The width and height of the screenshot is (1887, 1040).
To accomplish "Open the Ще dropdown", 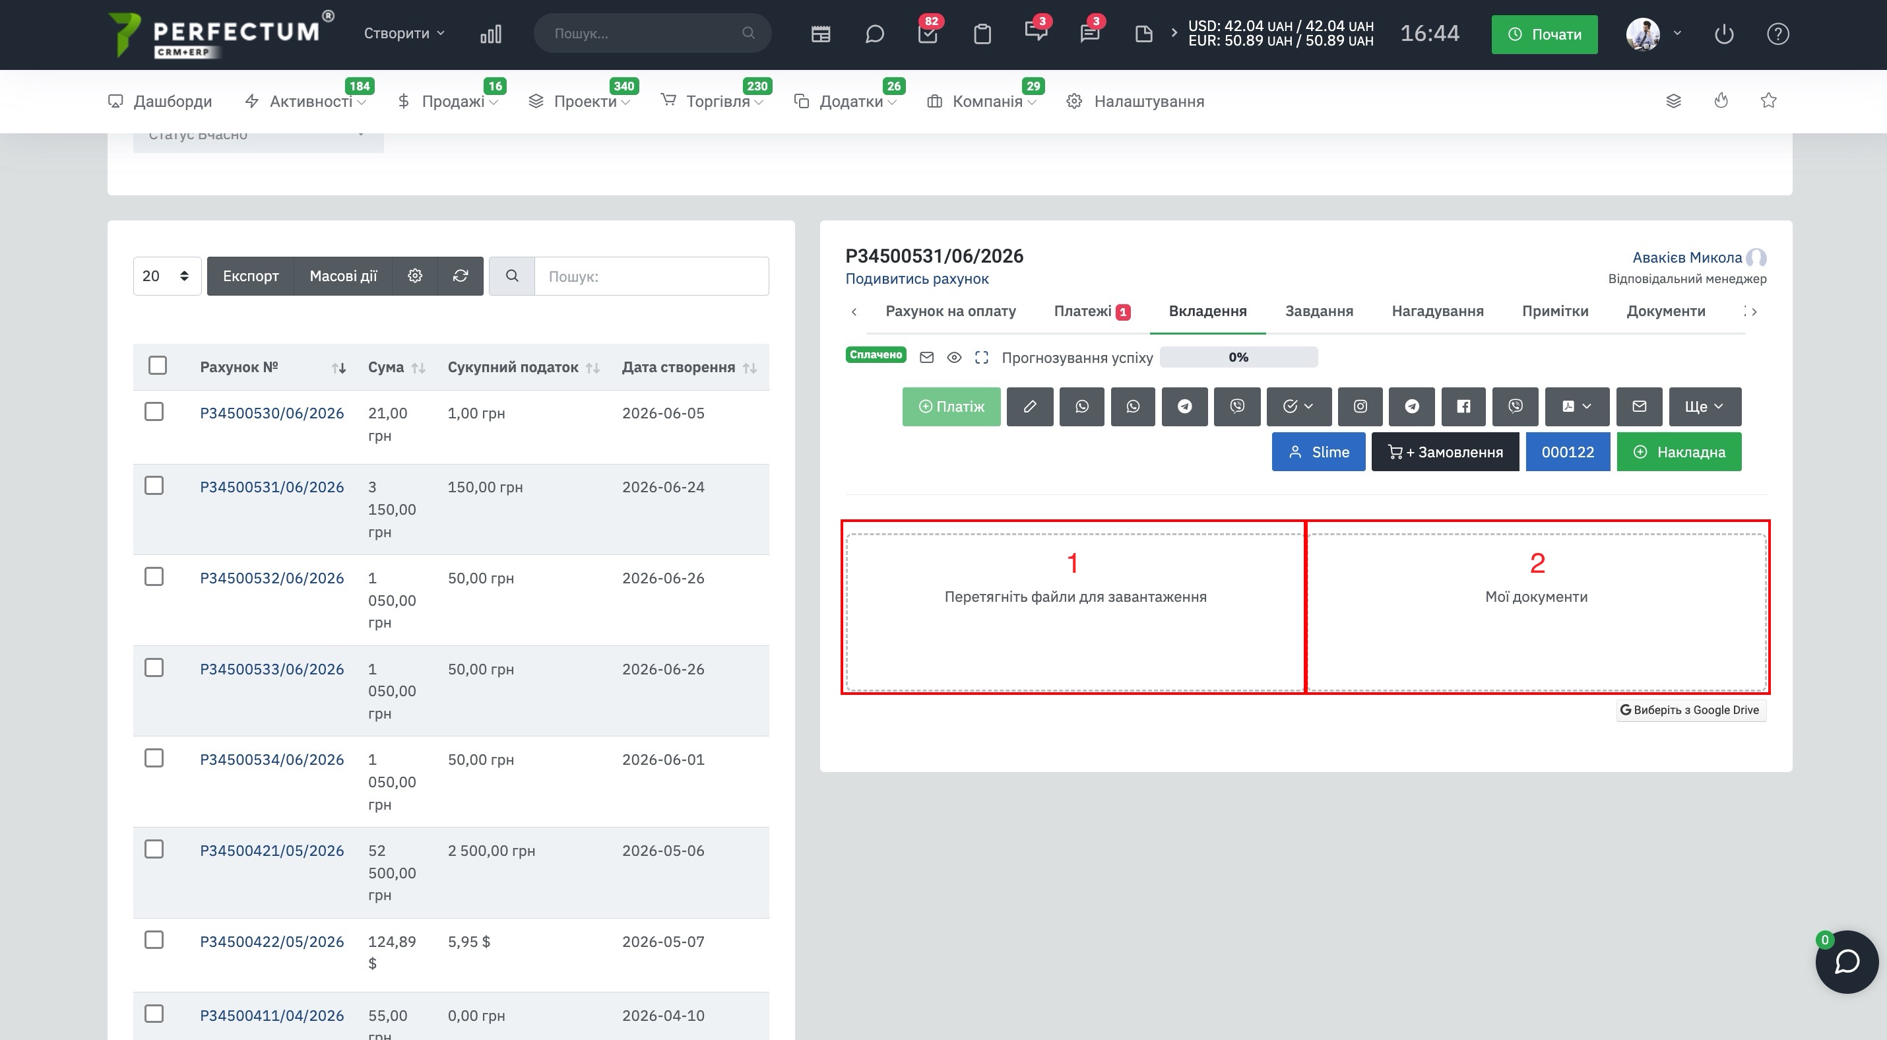I will pos(1705,406).
